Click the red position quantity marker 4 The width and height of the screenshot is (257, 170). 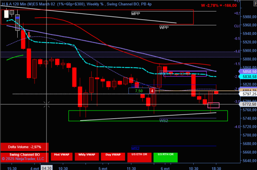click(x=152, y=91)
